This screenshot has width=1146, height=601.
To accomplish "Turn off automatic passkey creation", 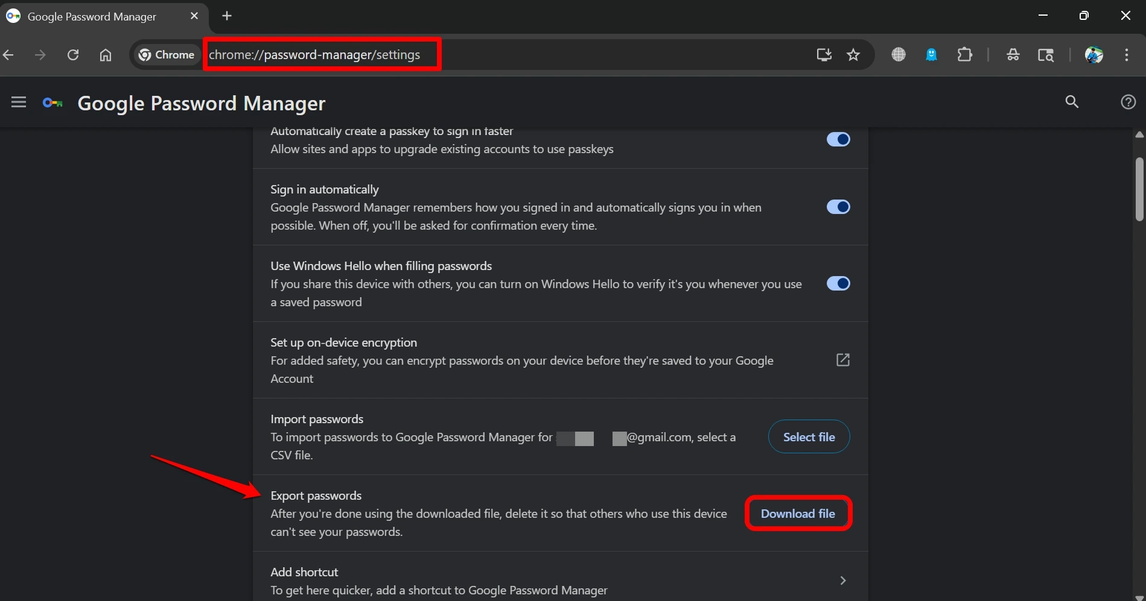I will point(838,139).
